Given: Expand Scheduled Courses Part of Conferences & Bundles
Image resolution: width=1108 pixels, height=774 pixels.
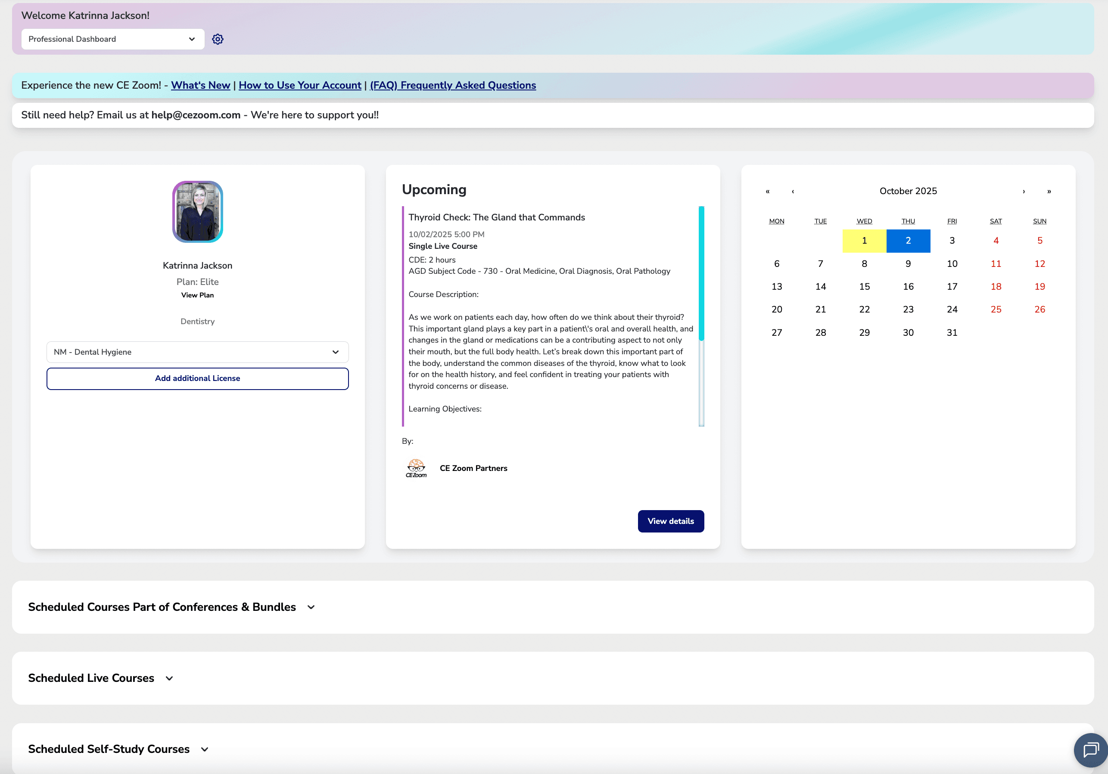Looking at the screenshot, I should [x=311, y=607].
